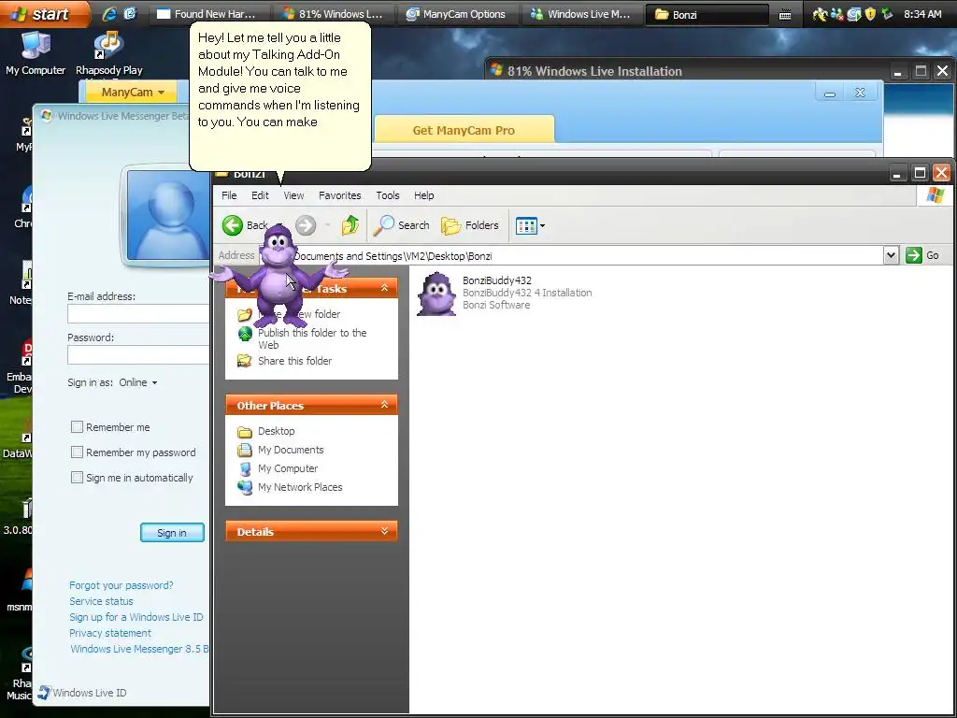957x718 pixels.
Task: Click the E-mail address input field
Action: pyautogui.click(x=138, y=314)
